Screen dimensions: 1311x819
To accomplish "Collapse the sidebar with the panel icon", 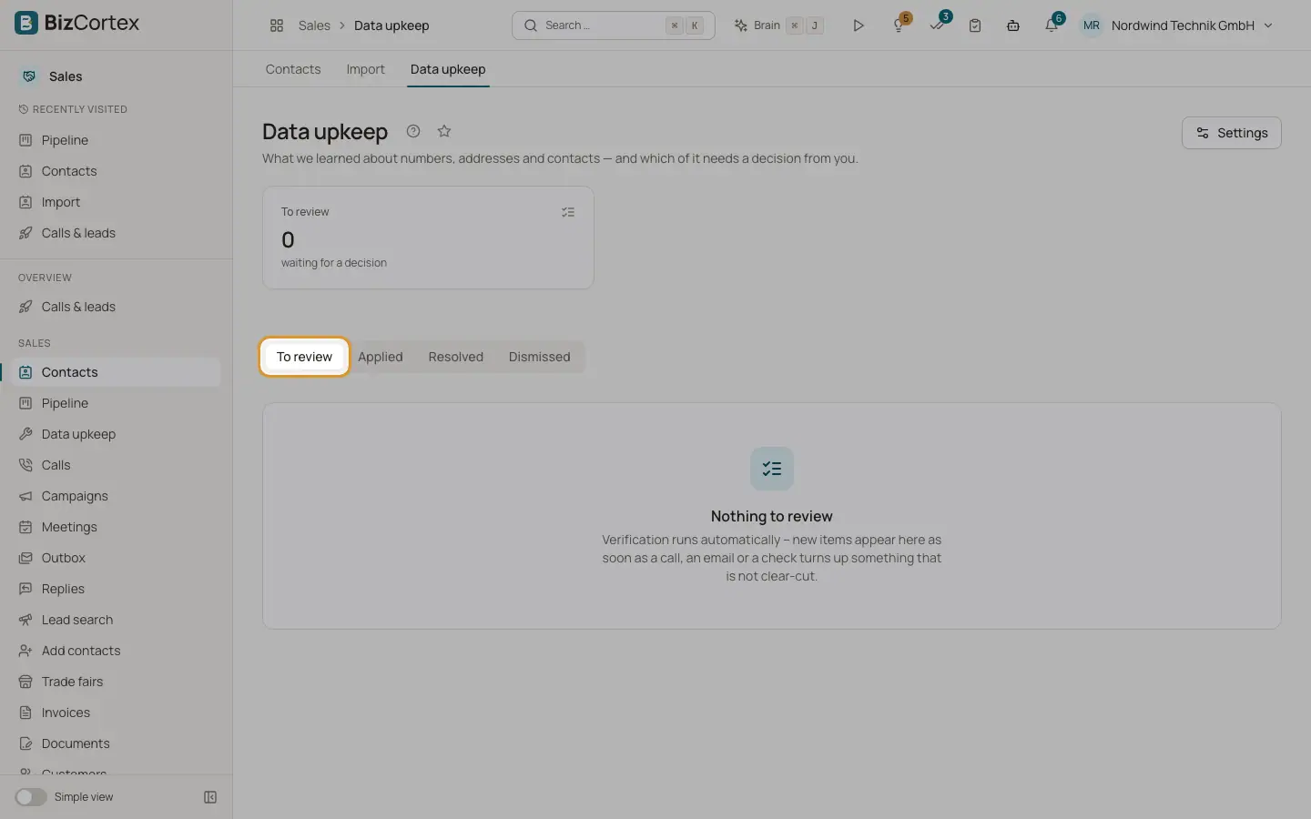I will coord(210,797).
